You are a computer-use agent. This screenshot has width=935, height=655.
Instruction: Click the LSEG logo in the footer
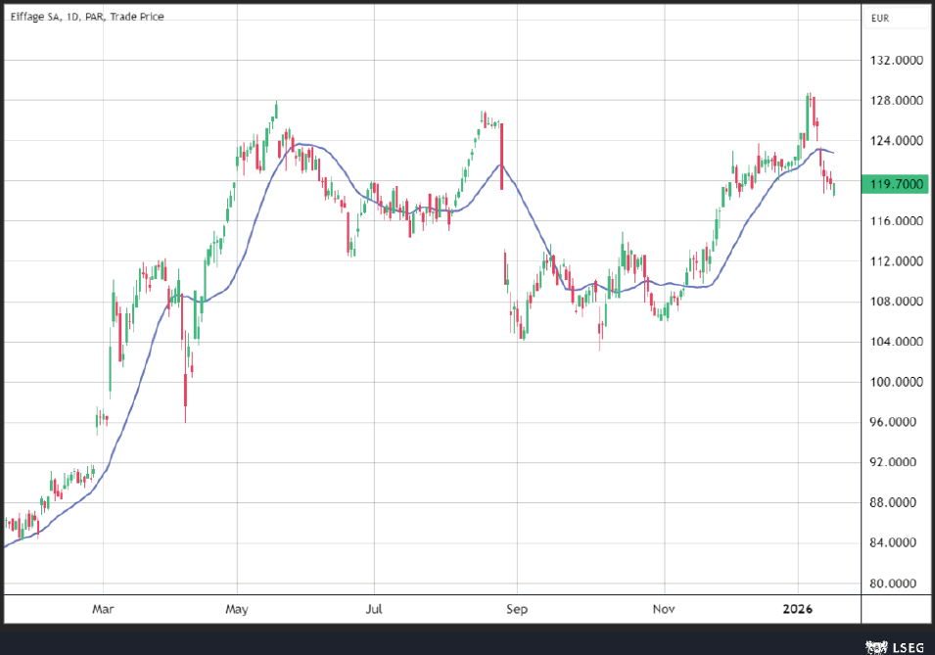point(895,646)
